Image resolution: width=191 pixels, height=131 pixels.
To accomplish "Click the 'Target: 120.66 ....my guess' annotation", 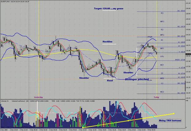I will click(x=108, y=9).
